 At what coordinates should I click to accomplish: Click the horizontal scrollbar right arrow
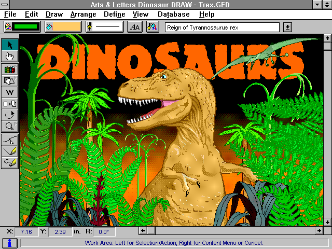pyautogui.click(x=319, y=230)
